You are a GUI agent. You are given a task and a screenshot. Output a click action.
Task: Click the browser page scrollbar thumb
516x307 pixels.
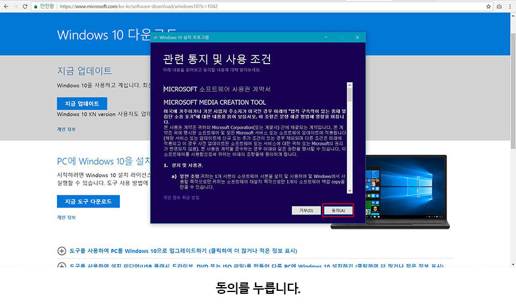(x=513, y=91)
